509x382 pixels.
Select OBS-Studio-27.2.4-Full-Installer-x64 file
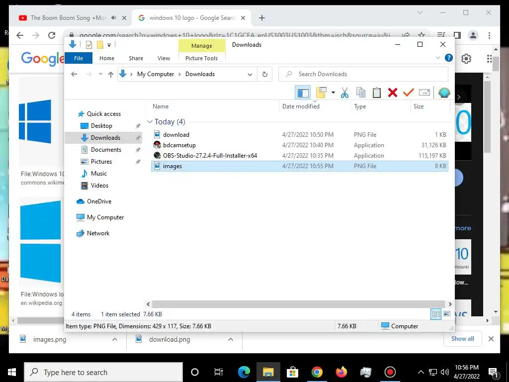coord(300,155)
